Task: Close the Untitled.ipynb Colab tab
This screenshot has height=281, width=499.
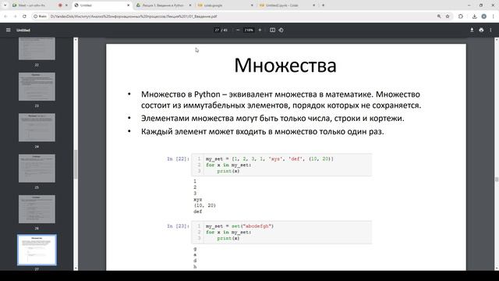Action: (x=313, y=5)
